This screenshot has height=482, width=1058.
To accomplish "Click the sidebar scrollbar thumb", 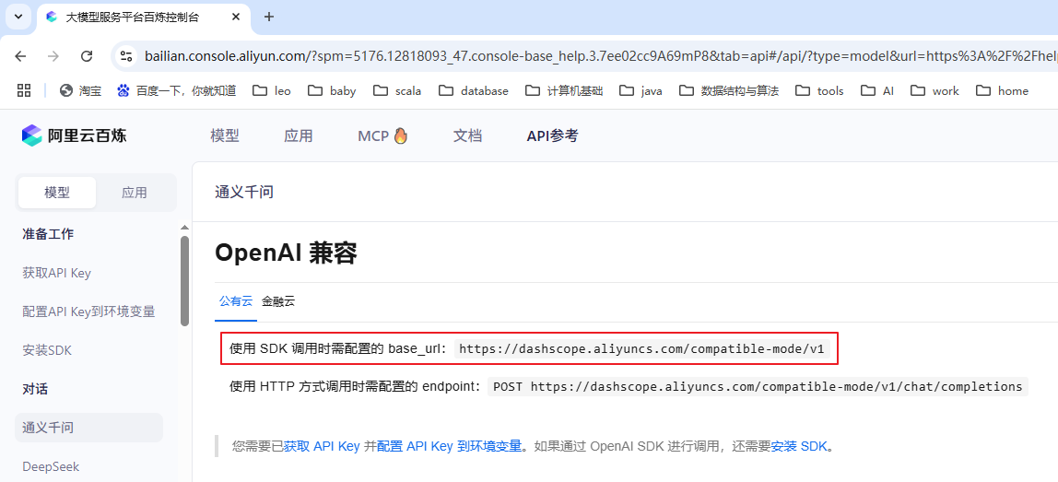I will 185,281.
